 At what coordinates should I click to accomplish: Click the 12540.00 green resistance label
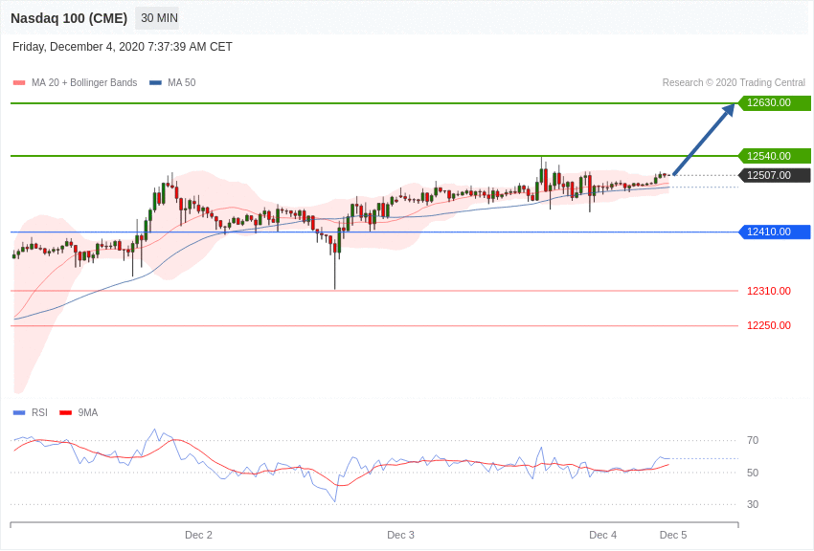[774, 156]
